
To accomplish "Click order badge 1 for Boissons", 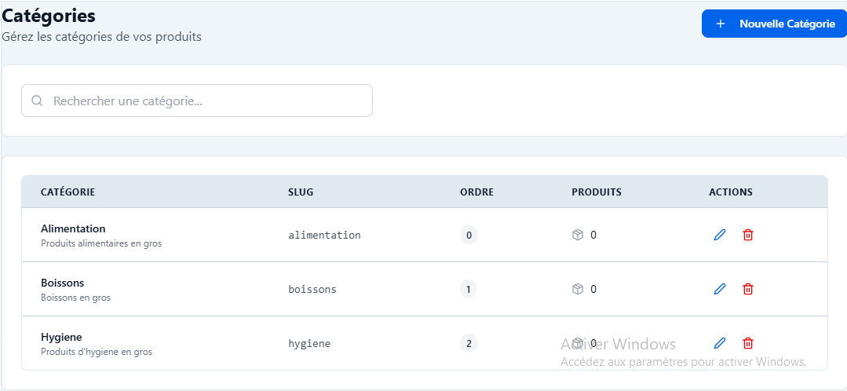I will [x=469, y=289].
